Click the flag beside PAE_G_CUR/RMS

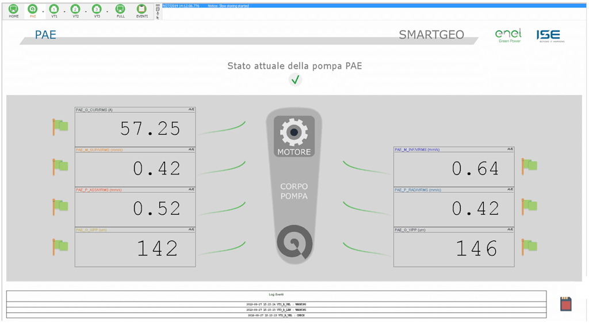tap(60, 127)
